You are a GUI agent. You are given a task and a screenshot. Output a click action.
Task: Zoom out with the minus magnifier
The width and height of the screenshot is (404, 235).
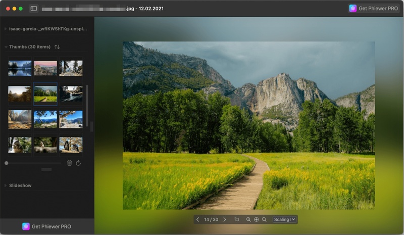pos(264,219)
